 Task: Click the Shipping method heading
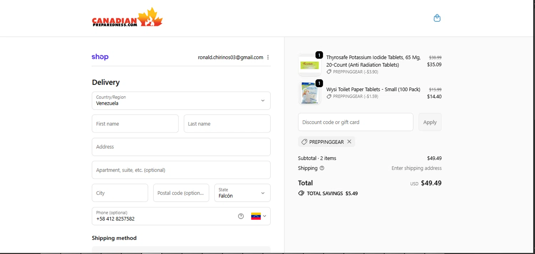coord(114,238)
